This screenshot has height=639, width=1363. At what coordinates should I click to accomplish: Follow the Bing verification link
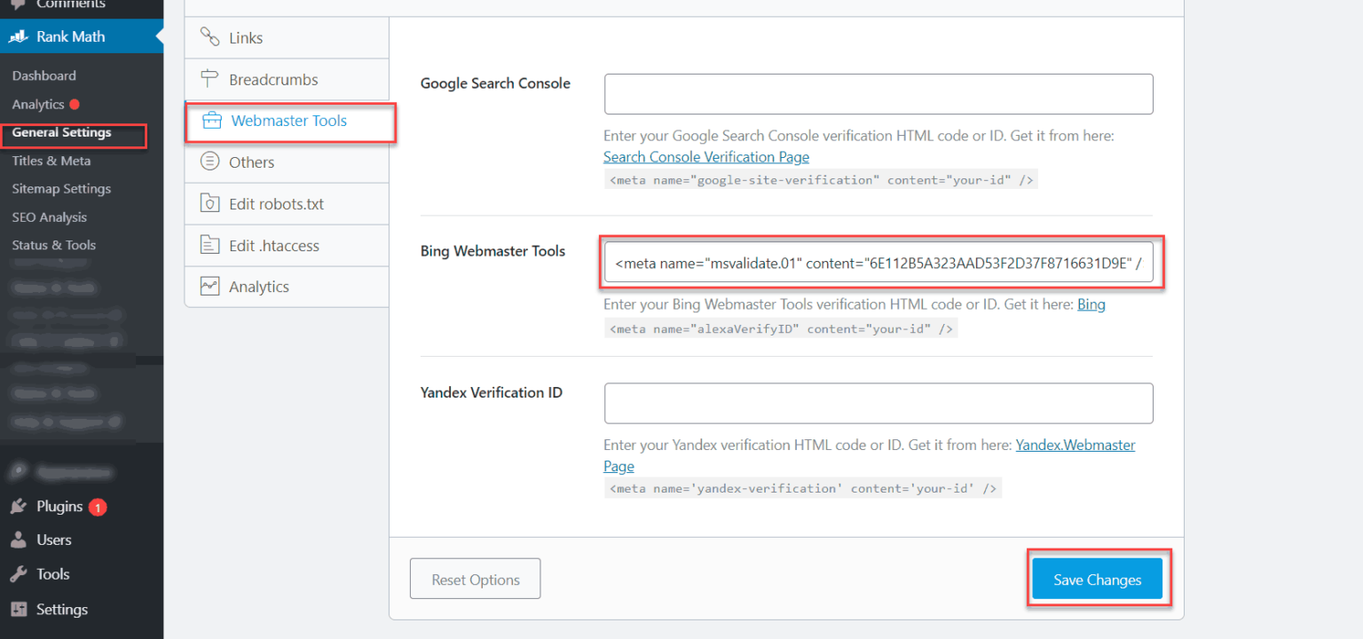tap(1092, 304)
